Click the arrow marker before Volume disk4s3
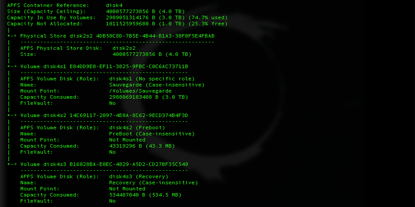 pyautogui.click(x=12, y=164)
